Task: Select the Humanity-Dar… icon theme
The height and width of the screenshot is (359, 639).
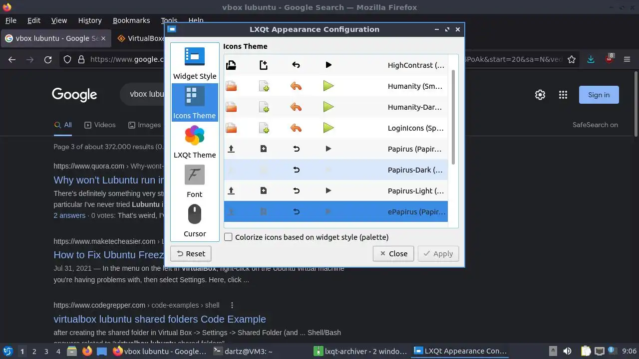Action: click(x=335, y=107)
